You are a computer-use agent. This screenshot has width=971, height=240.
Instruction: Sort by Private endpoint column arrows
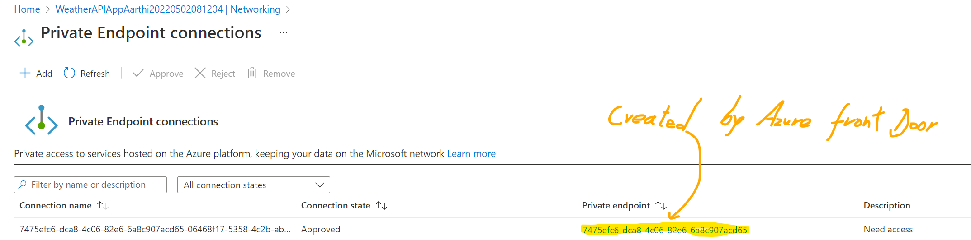pyautogui.click(x=661, y=206)
